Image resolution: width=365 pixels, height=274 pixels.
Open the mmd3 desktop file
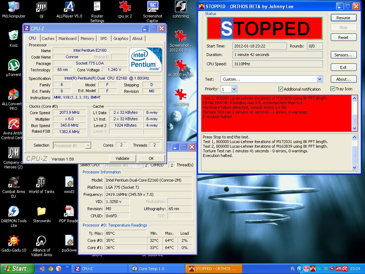pos(69,186)
